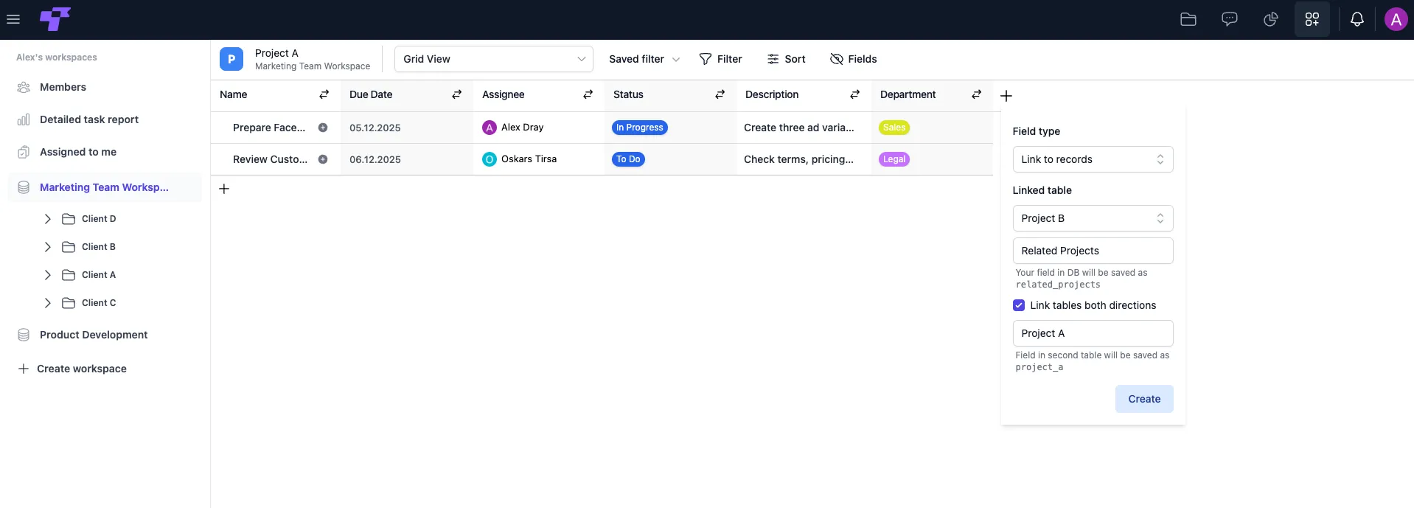The width and height of the screenshot is (1414, 508).
Task: Expand the Client C folder
Action: (48, 303)
